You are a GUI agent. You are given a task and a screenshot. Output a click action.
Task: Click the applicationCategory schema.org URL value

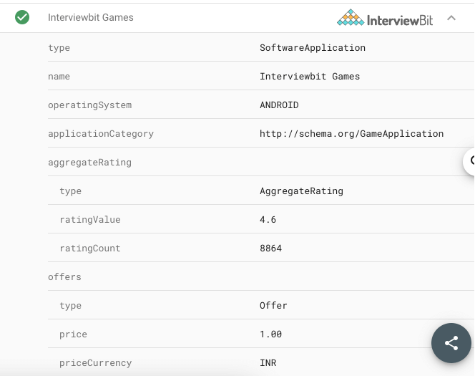351,134
